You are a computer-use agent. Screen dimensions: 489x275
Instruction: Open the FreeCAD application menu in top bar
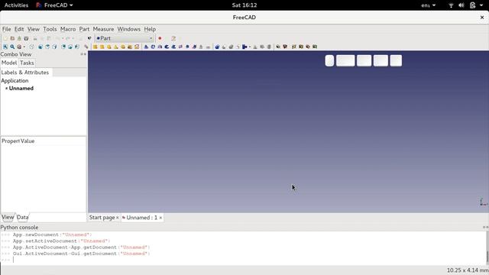(54, 5)
